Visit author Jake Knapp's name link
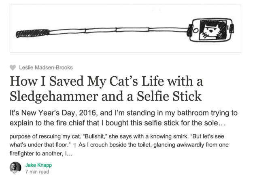Viewport: 255px width, 181px height. 38,165
